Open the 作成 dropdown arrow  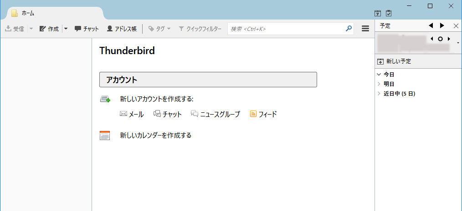coord(66,29)
